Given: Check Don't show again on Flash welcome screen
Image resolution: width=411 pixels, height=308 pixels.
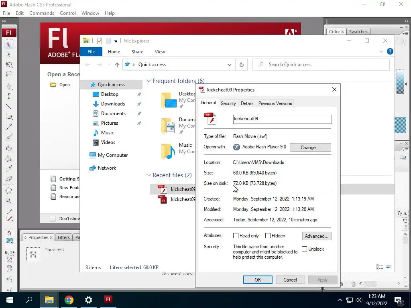Looking at the screenshot, I should click(53, 219).
